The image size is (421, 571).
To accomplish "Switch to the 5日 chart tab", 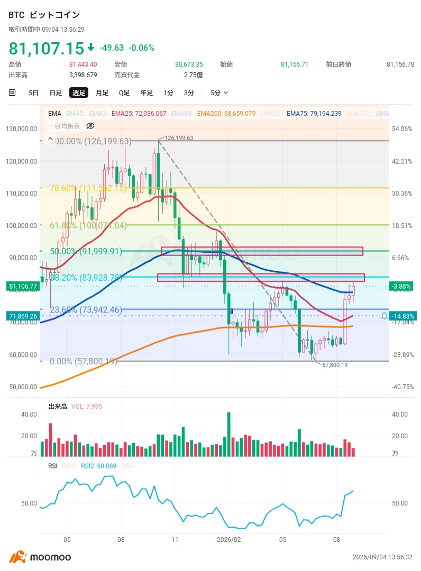I will [x=33, y=93].
